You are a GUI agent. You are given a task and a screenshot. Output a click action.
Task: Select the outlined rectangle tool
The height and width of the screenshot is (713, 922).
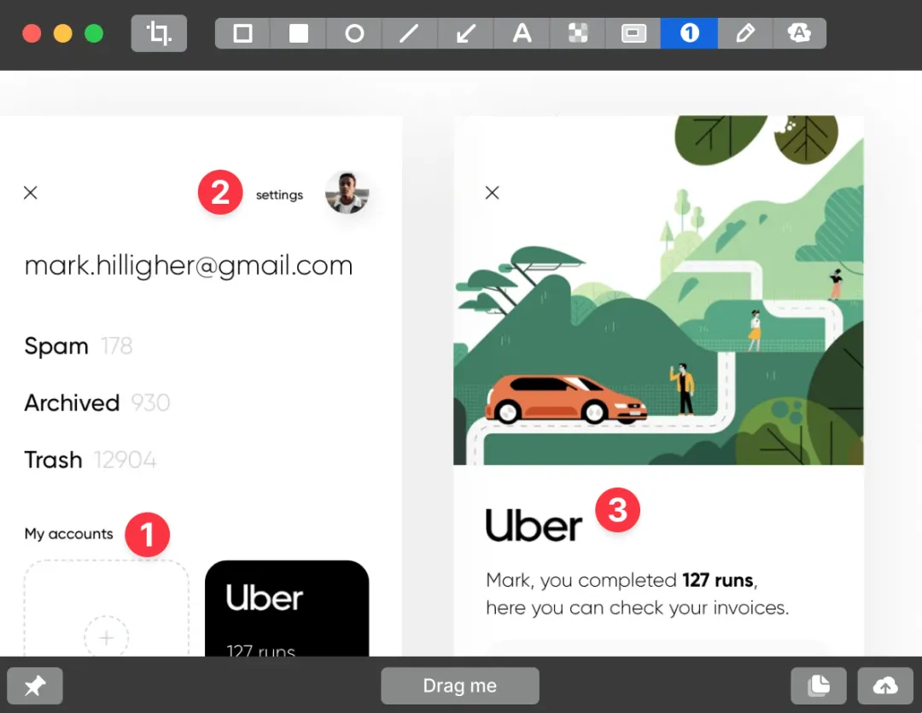pos(242,33)
